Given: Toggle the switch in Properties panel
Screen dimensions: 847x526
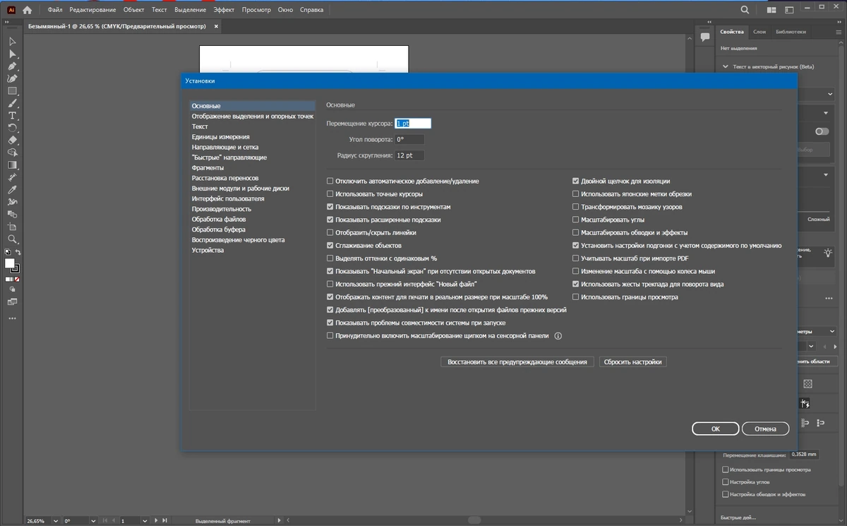Looking at the screenshot, I should tap(822, 131).
